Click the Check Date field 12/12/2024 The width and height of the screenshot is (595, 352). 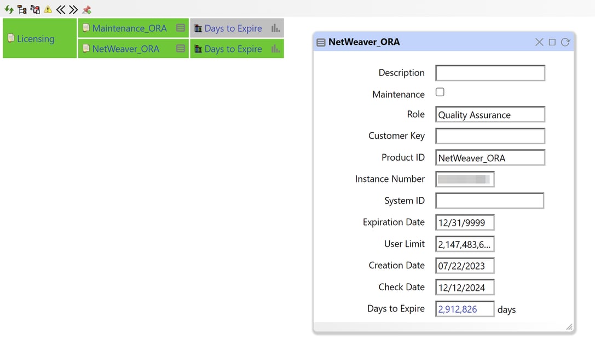(465, 287)
